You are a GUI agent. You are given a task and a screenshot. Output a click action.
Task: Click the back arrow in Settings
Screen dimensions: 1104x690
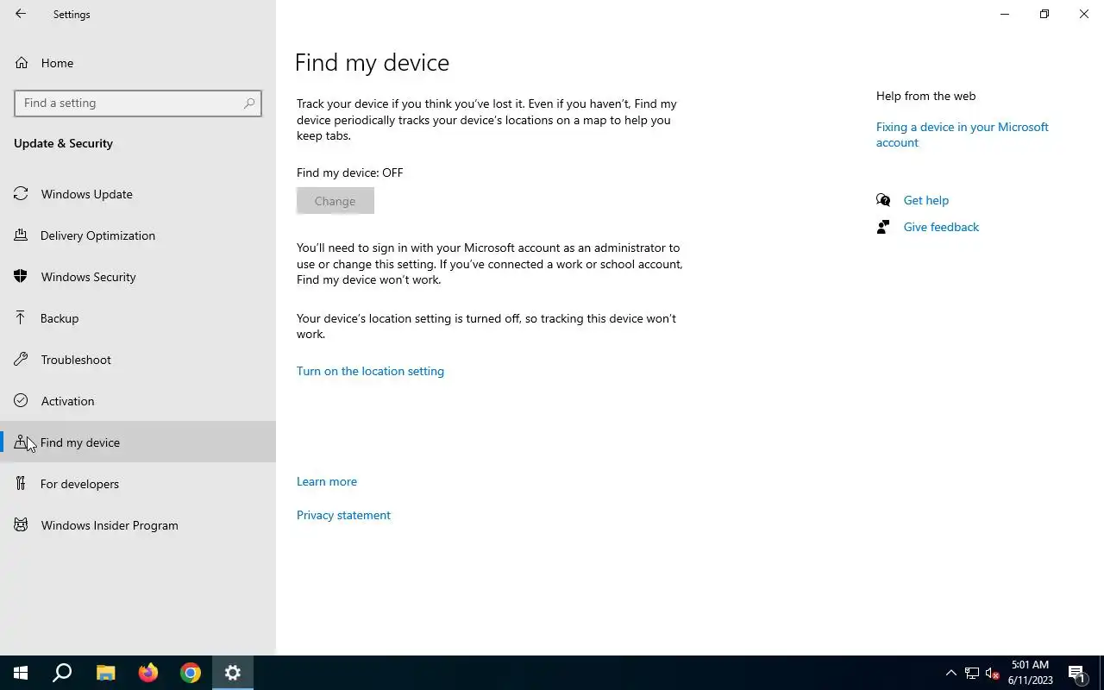tap(21, 14)
